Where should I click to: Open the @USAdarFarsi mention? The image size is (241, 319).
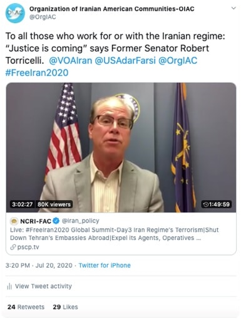pyautogui.click(x=125, y=61)
